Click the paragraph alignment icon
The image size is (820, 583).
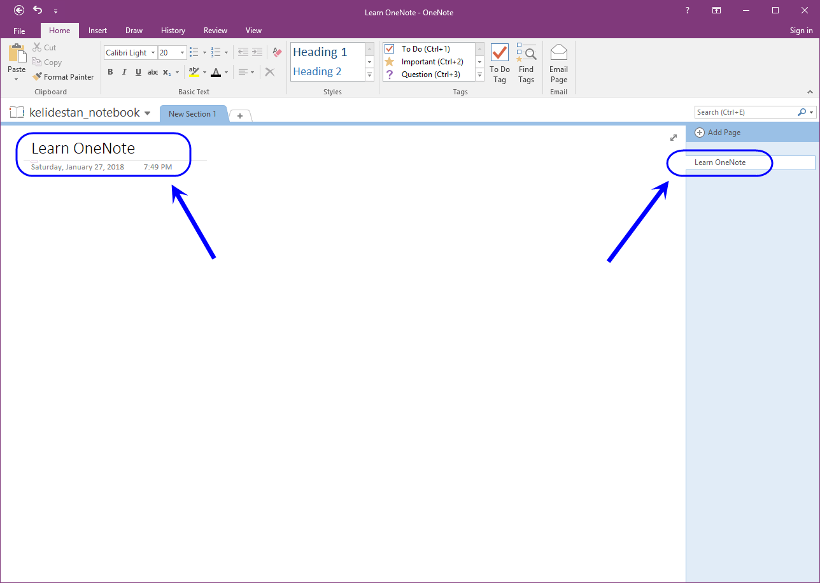click(243, 72)
